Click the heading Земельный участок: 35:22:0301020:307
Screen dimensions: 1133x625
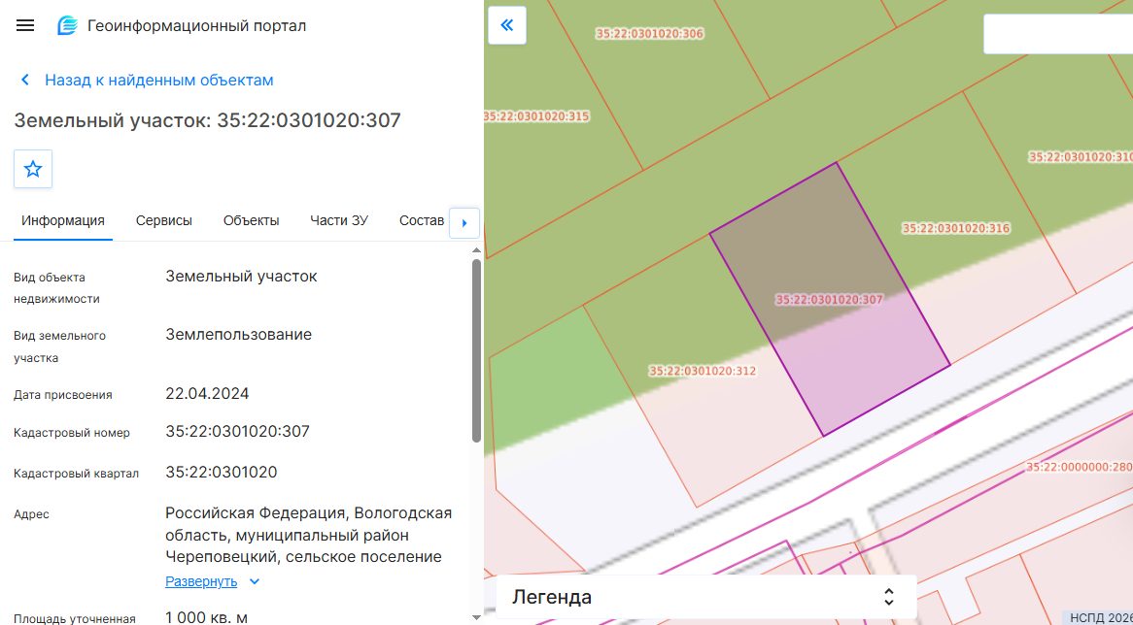(207, 119)
